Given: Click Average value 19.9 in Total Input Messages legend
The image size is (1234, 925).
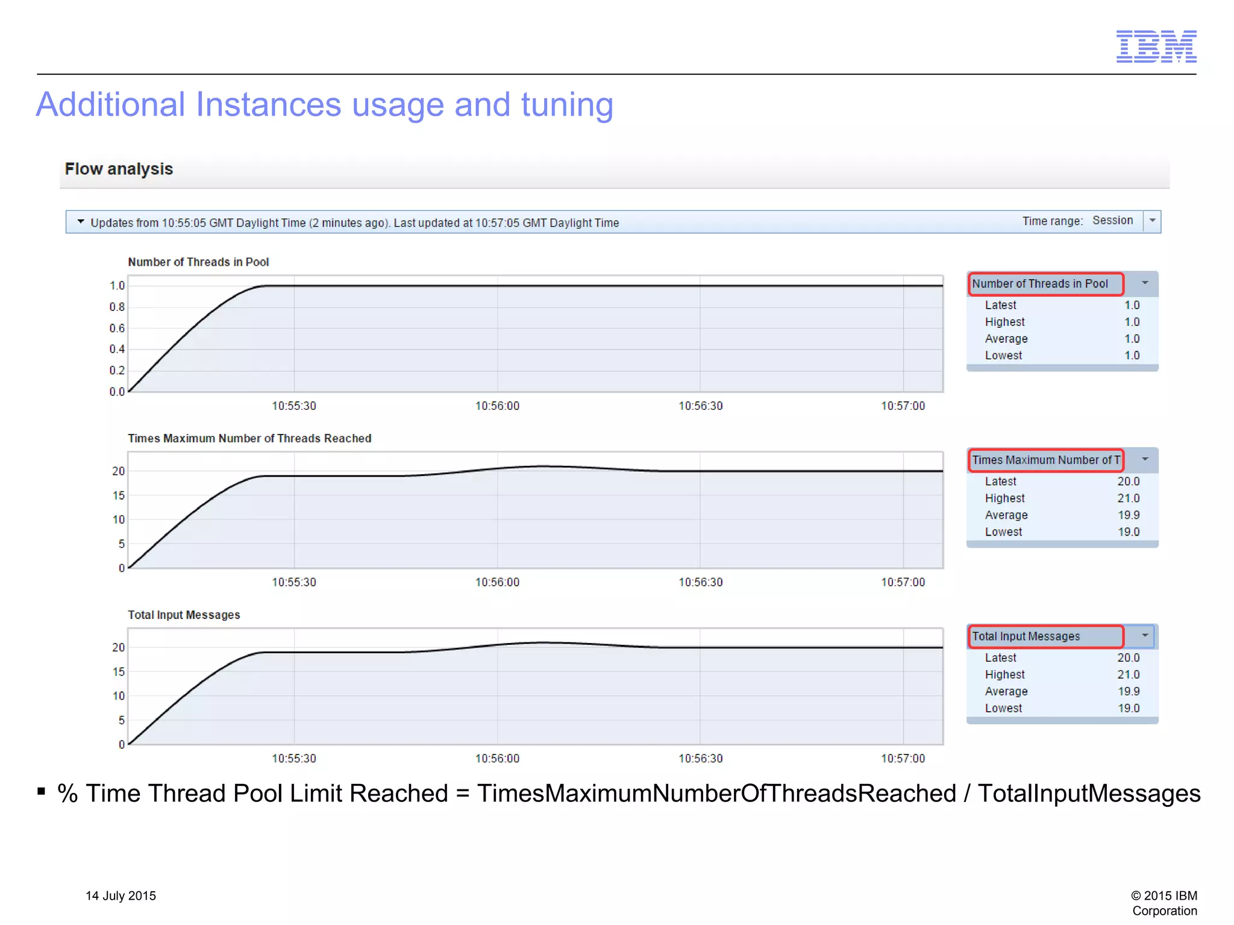Looking at the screenshot, I should coord(1128,692).
